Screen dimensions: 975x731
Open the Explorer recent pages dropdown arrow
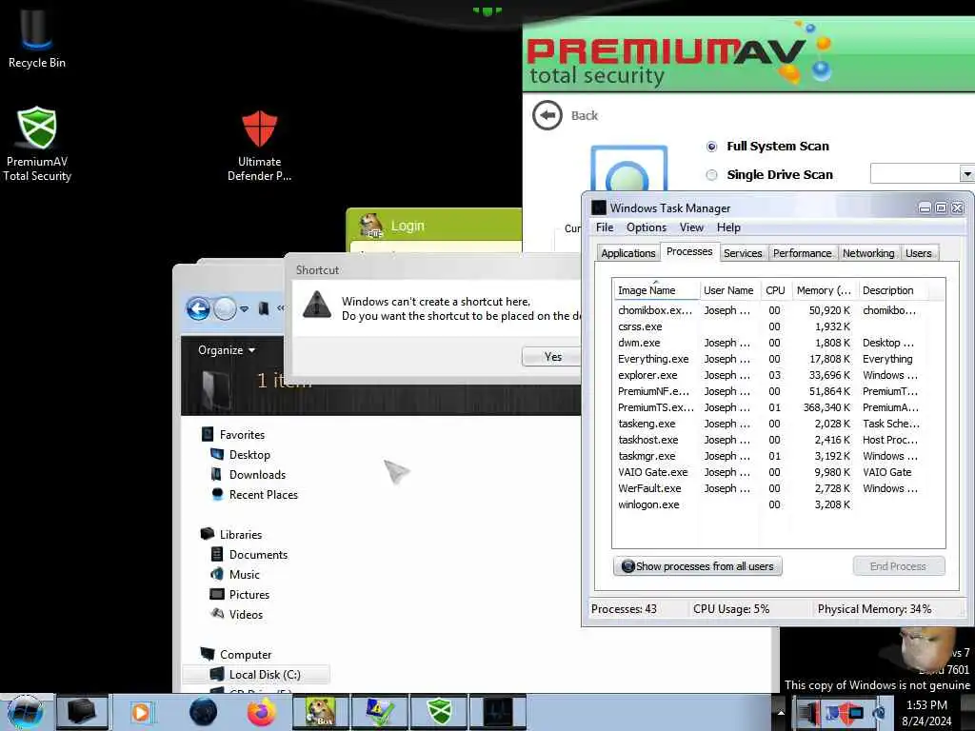[245, 309]
